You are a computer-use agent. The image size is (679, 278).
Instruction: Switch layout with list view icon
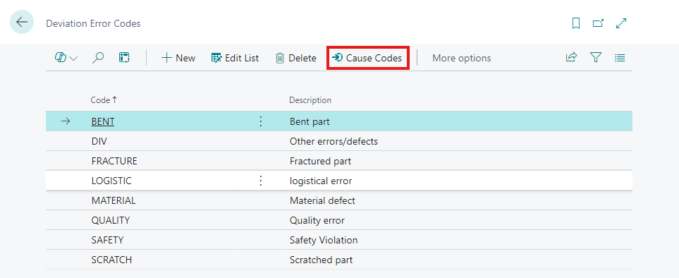tap(620, 57)
